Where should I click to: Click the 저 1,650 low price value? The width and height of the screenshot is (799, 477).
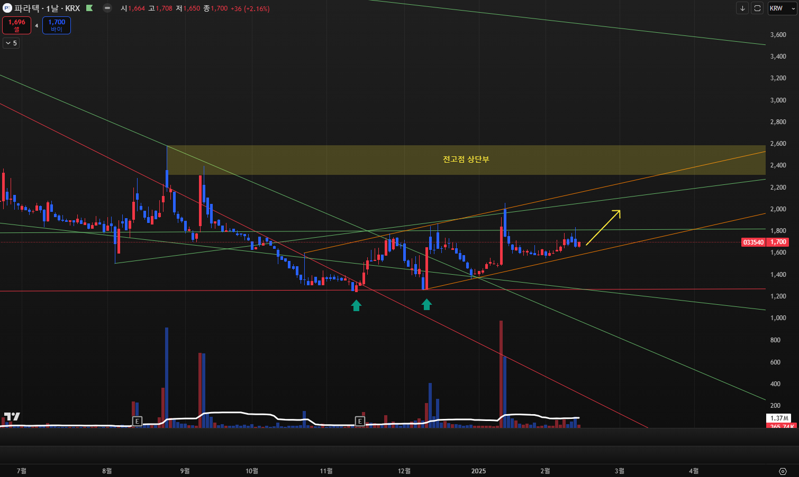click(188, 8)
